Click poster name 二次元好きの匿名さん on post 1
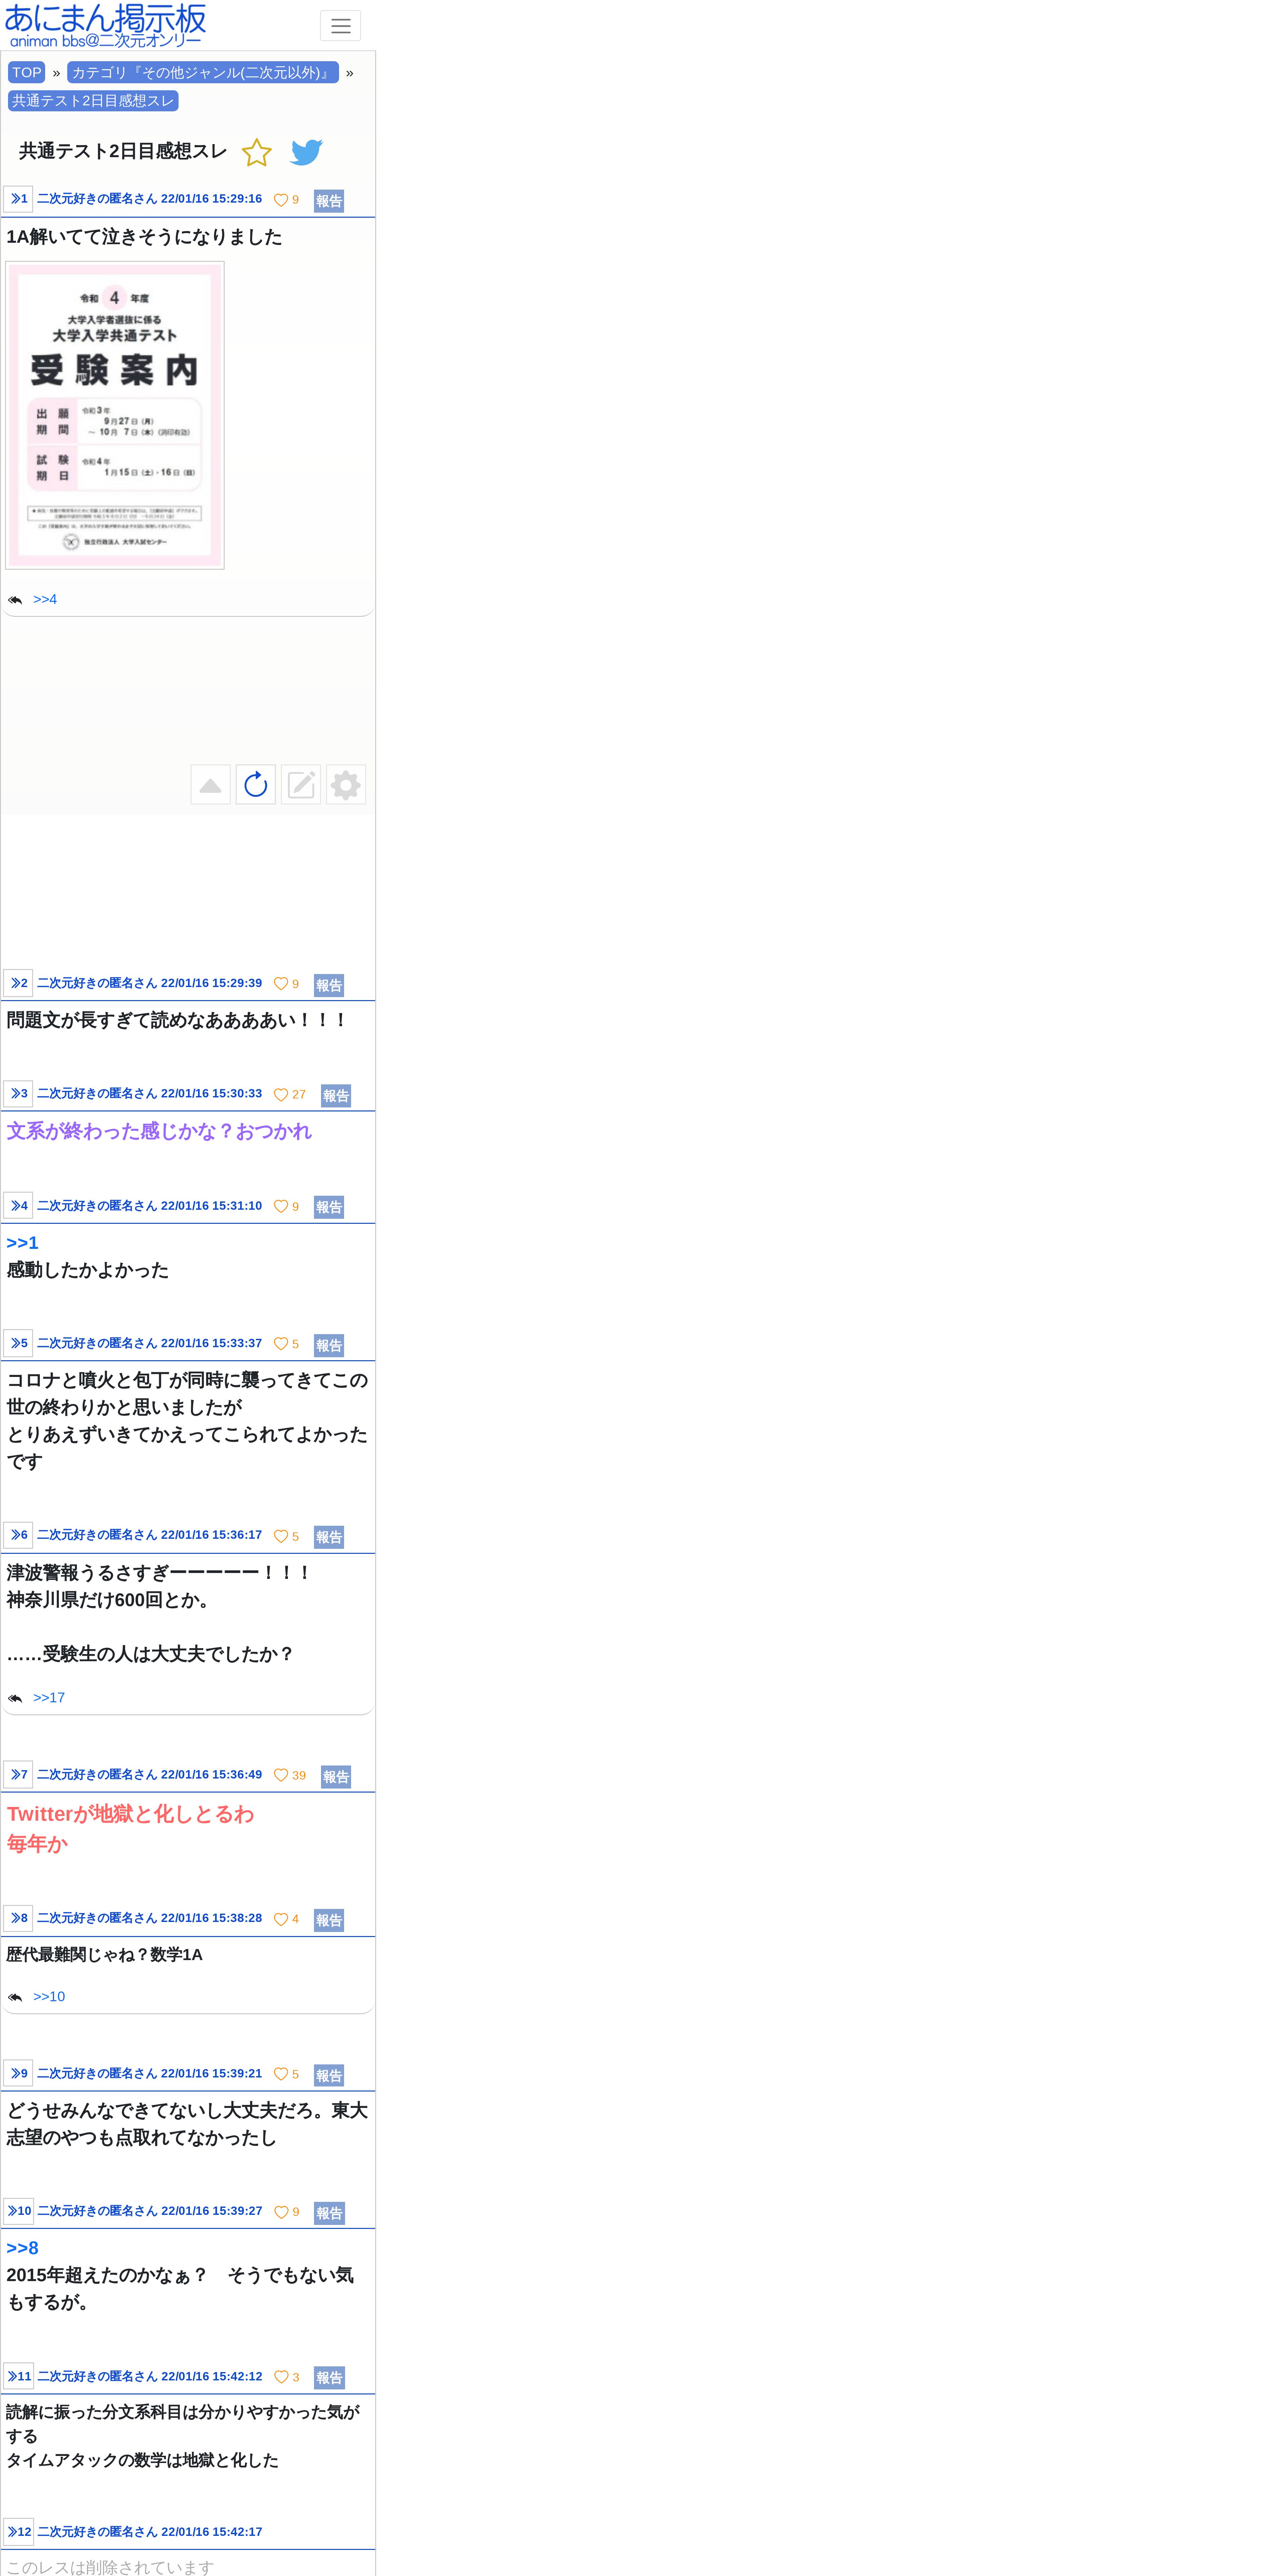1288x2576 pixels. tap(97, 199)
